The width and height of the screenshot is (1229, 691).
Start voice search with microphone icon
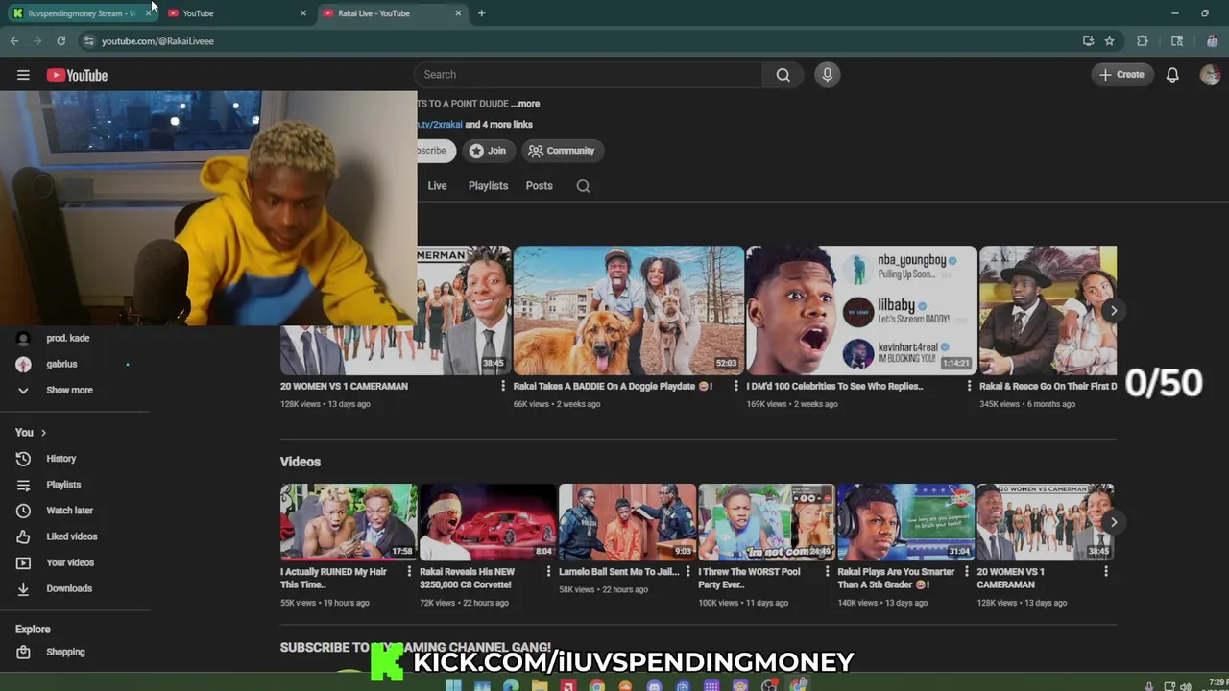coord(827,75)
